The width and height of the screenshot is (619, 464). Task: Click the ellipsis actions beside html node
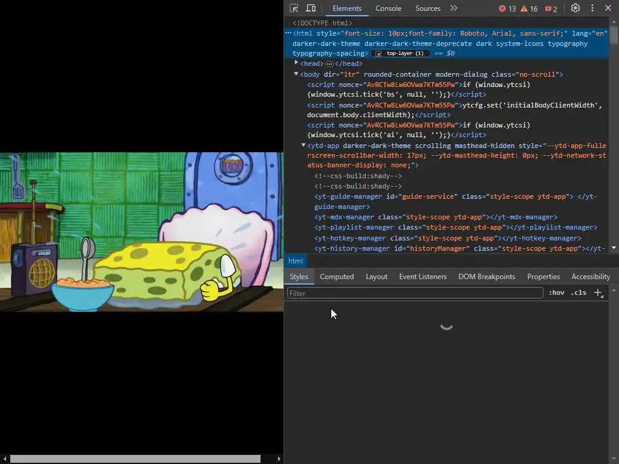(x=288, y=33)
